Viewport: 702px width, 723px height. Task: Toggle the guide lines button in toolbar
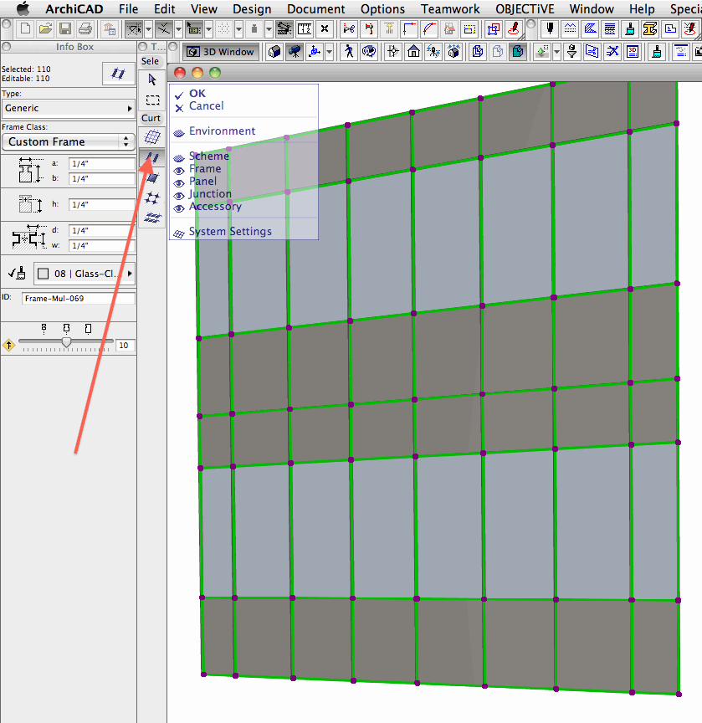pyautogui.click(x=134, y=29)
